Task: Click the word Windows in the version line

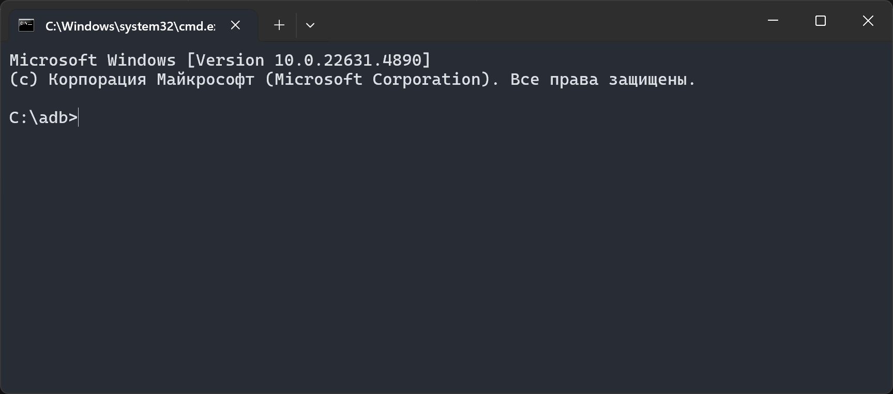Action: (141, 60)
